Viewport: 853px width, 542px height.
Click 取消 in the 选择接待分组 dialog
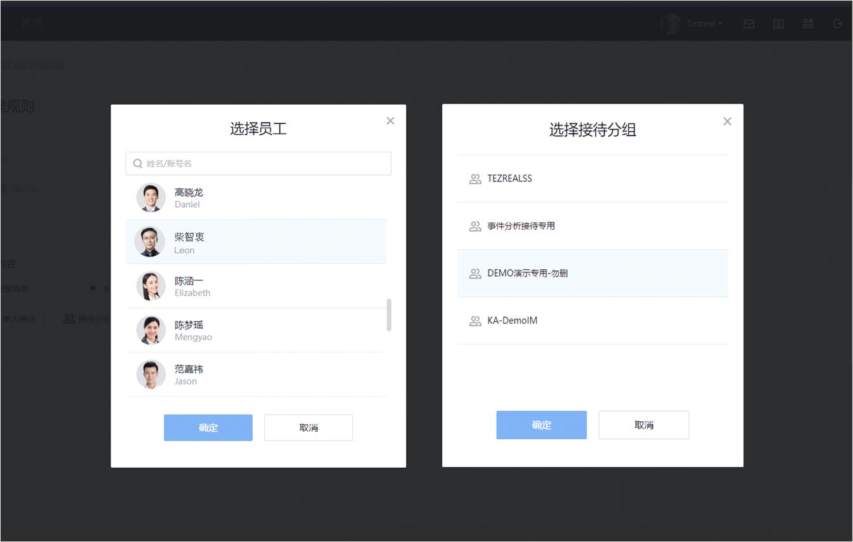[x=643, y=425]
